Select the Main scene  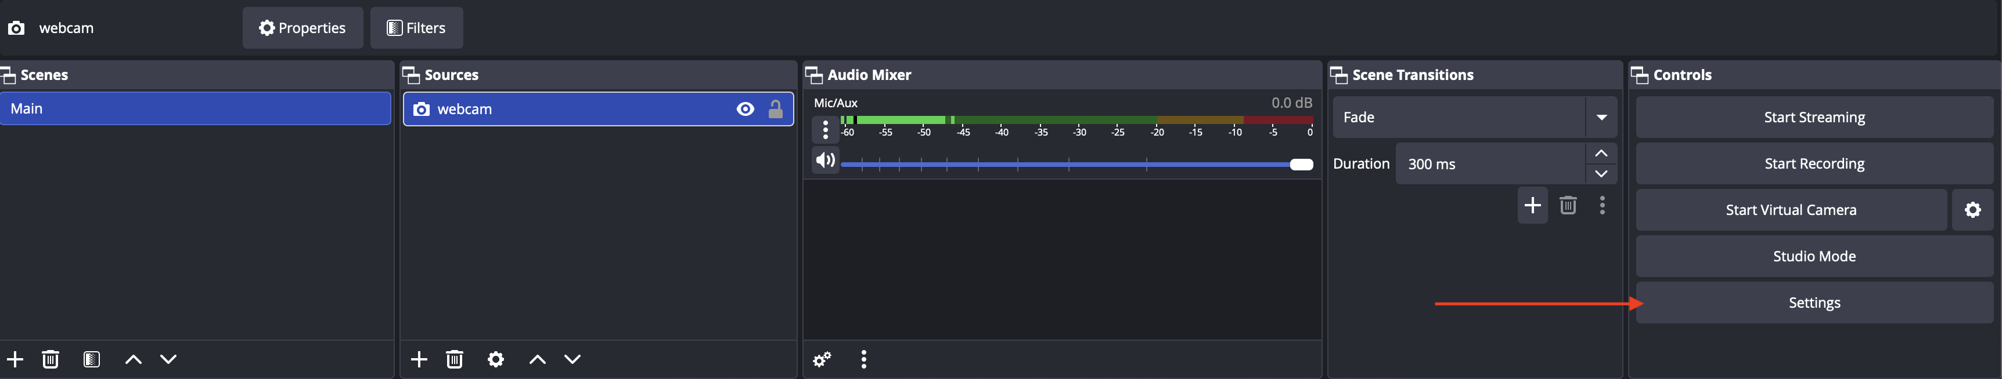[x=195, y=108]
